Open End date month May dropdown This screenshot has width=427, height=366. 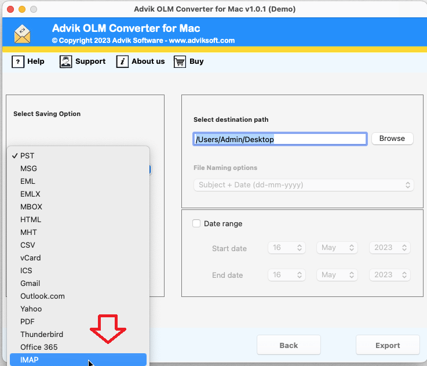point(337,275)
